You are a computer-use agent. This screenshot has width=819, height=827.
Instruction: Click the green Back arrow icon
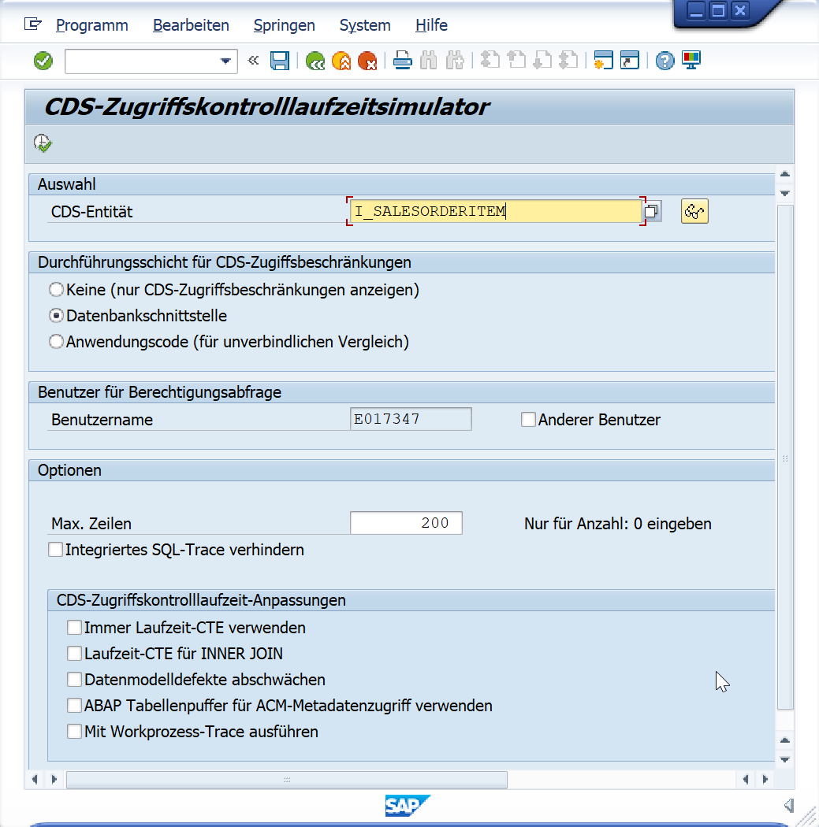[x=315, y=61]
